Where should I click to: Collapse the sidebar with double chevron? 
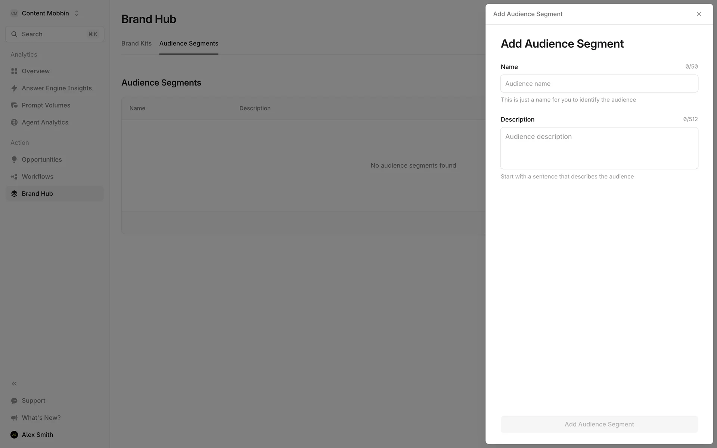14,383
